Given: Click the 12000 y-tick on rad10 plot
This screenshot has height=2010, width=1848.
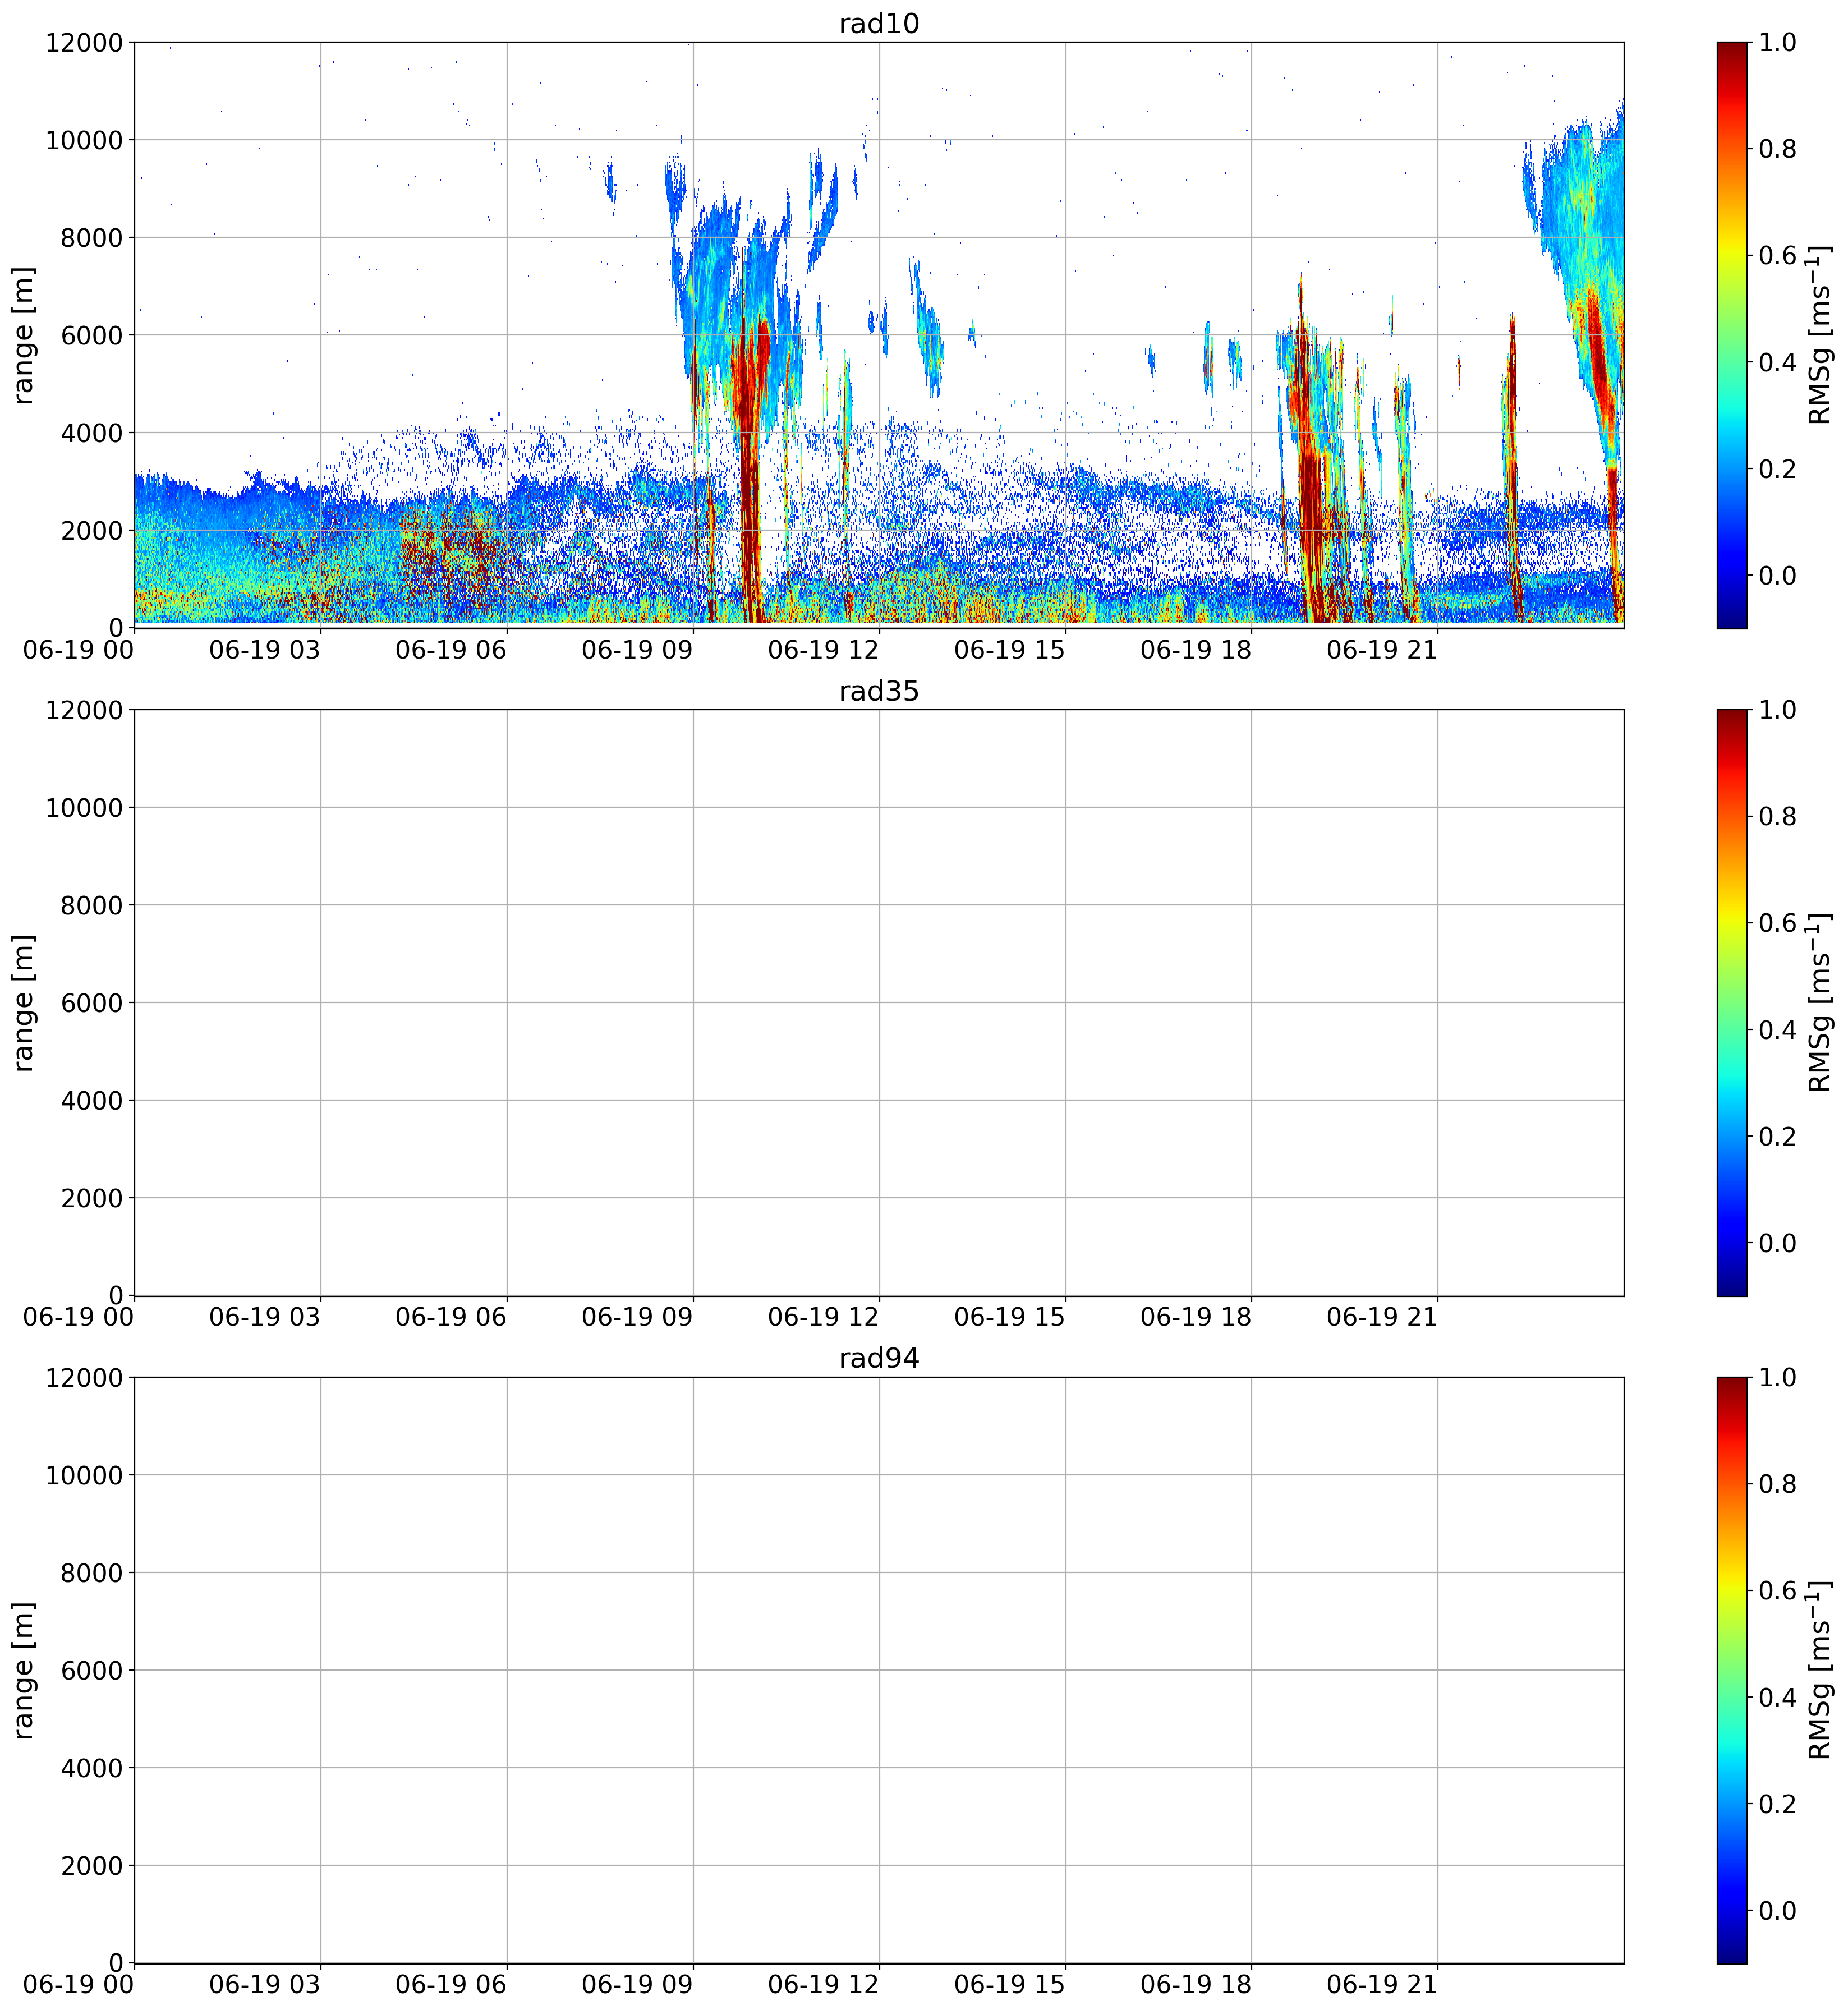Looking at the screenshot, I should pyautogui.click(x=84, y=43).
